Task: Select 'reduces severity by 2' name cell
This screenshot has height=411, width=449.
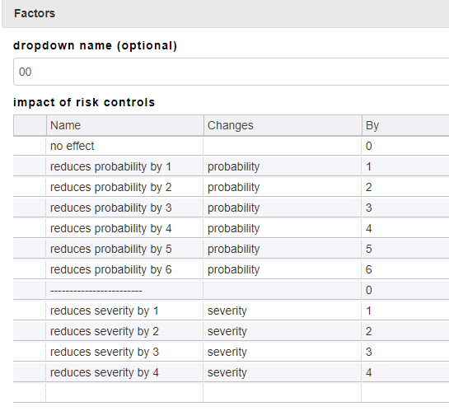Action: [x=125, y=331]
